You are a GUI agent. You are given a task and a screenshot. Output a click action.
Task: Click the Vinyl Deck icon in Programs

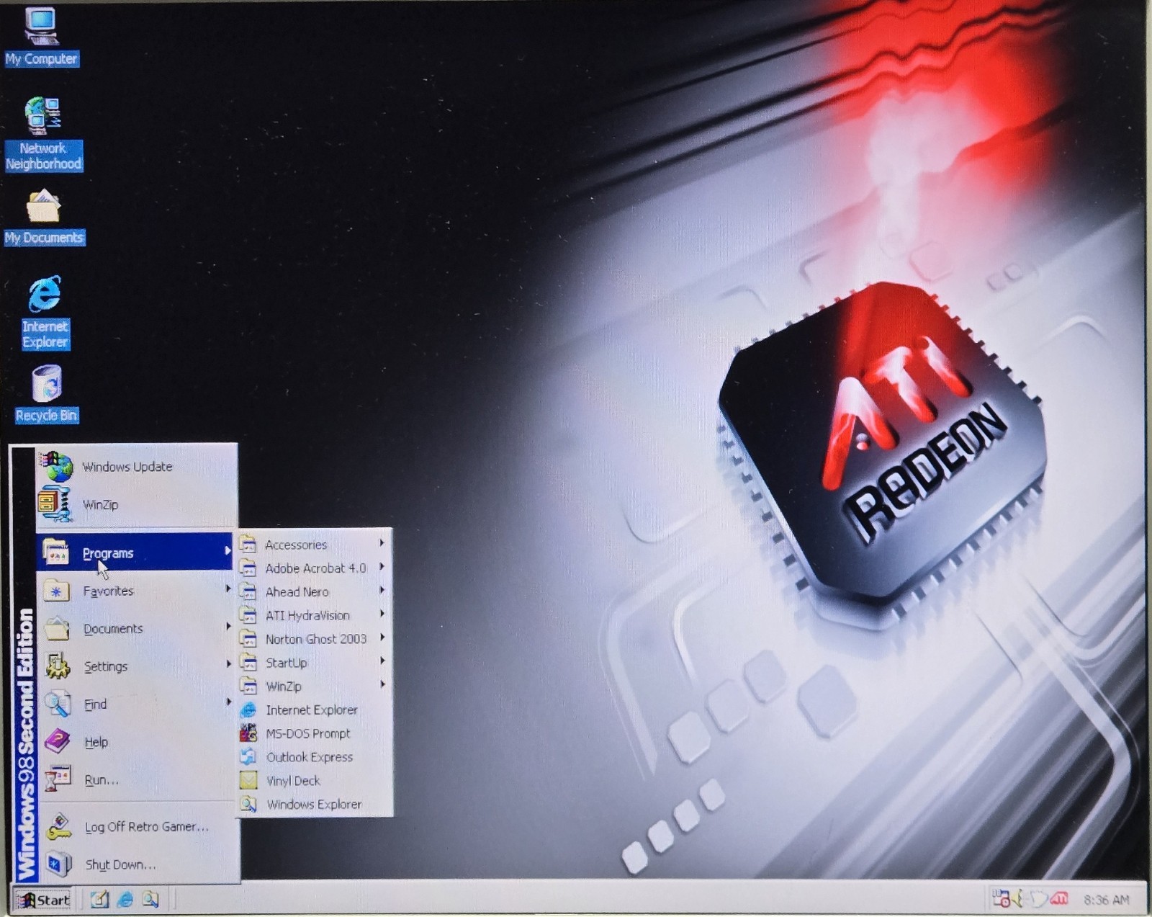tap(248, 780)
